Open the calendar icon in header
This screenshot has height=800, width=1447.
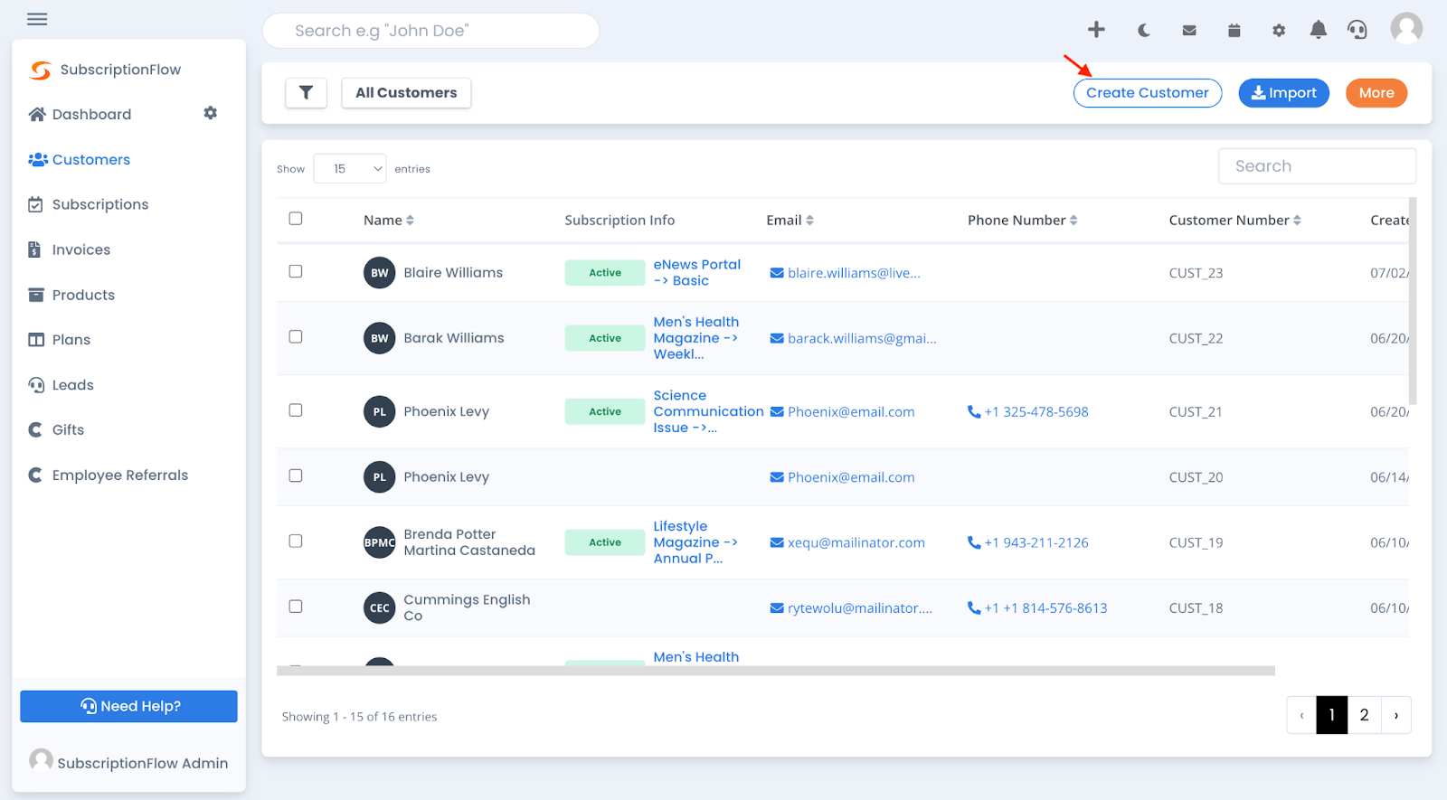coord(1234,31)
